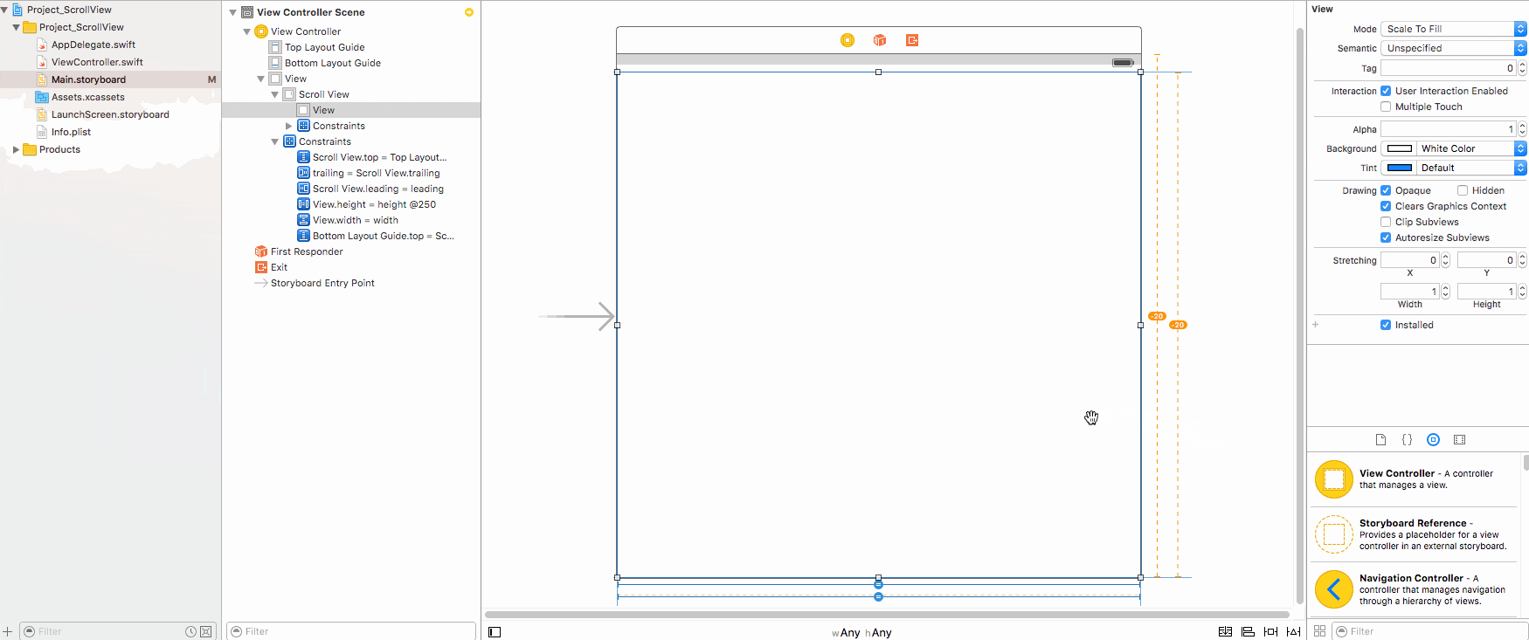
Task: Toggle source control status filter icon
Action: tap(205, 631)
